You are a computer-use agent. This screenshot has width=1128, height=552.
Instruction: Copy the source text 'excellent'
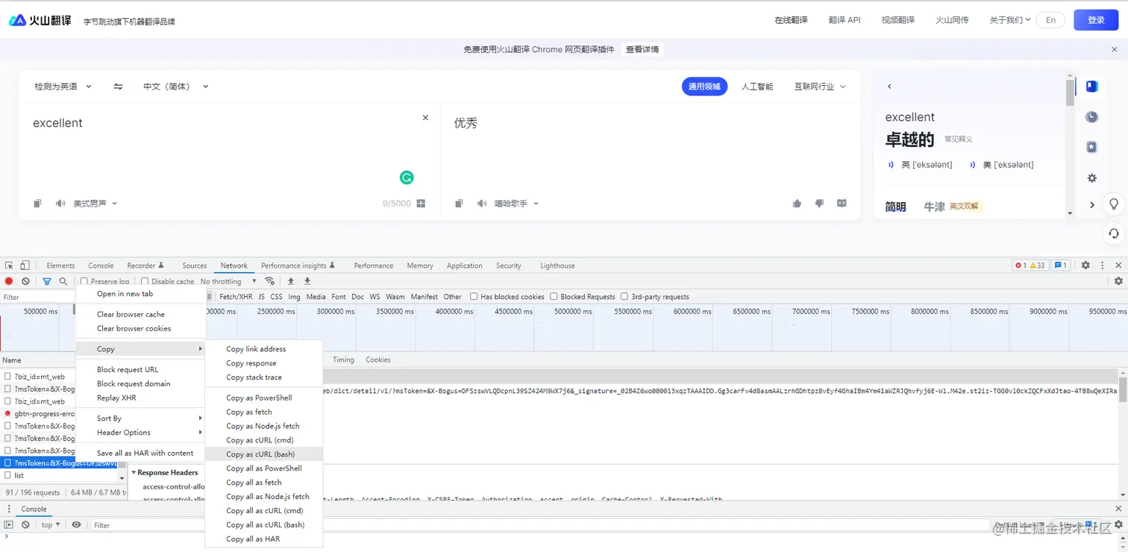(37, 204)
